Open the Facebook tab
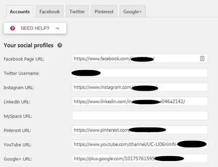The image size is (218, 167). click(x=49, y=11)
